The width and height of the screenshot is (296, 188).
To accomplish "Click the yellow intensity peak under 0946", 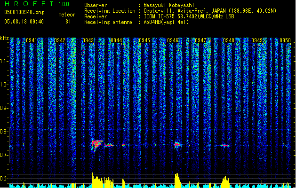I will 177,180.
